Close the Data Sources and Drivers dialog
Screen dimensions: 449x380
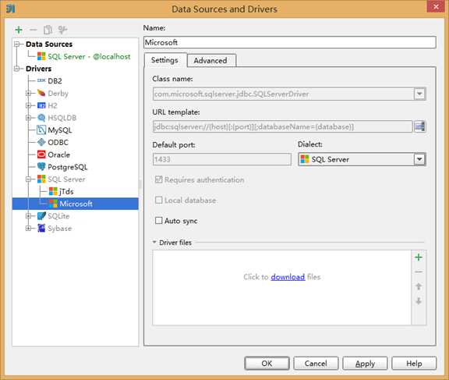(436, 6)
